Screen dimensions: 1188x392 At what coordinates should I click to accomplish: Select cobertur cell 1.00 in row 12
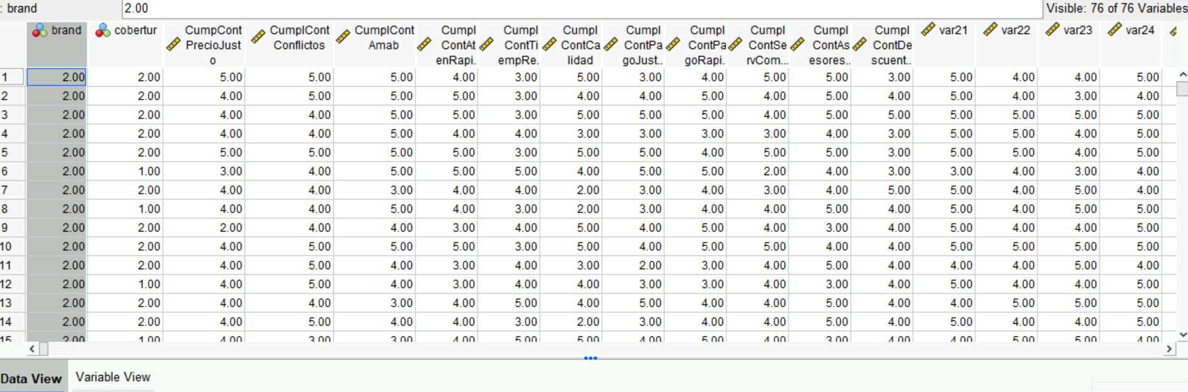[x=126, y=284]
